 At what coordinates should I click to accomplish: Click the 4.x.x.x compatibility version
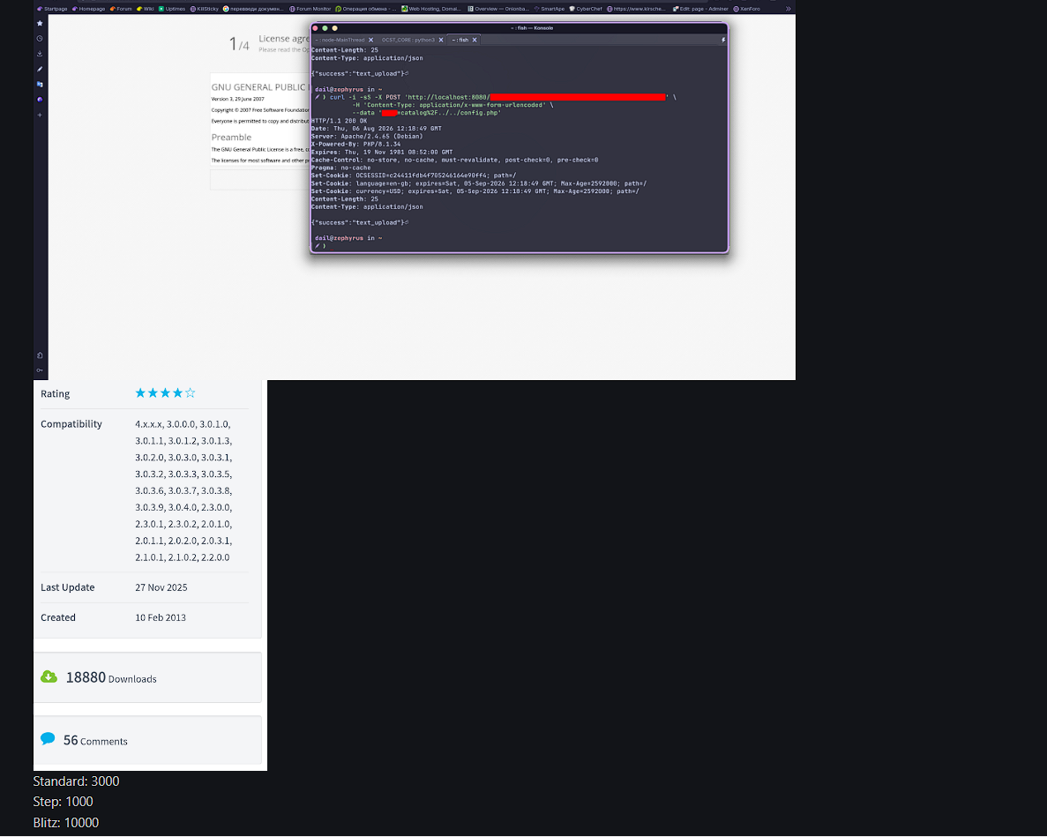(x=148, y=424)
